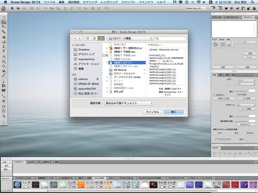Select the ウッド texture category tab

click(51, 178)
